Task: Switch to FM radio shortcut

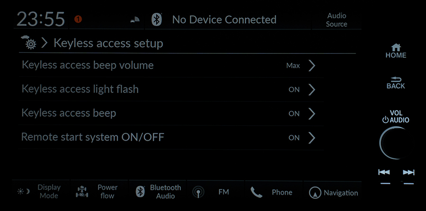Action: coord(216,192)
